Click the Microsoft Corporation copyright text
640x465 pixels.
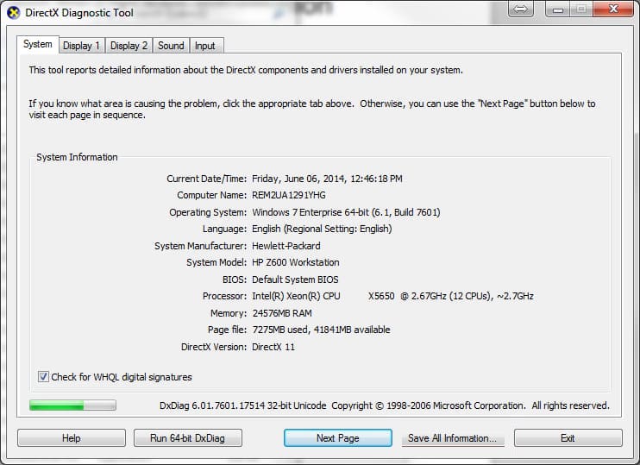point(471,405)
